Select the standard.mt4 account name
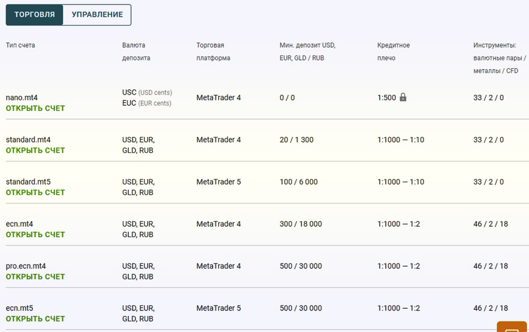Image resolution: width=529 pixels, height=332 pixels. coord(28,140)
